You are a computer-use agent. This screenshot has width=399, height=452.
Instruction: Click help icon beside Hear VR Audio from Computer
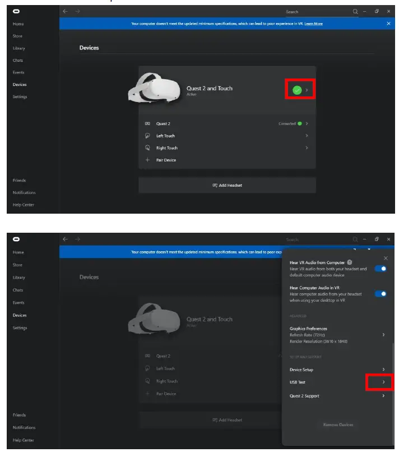click(x=350, y=262)
